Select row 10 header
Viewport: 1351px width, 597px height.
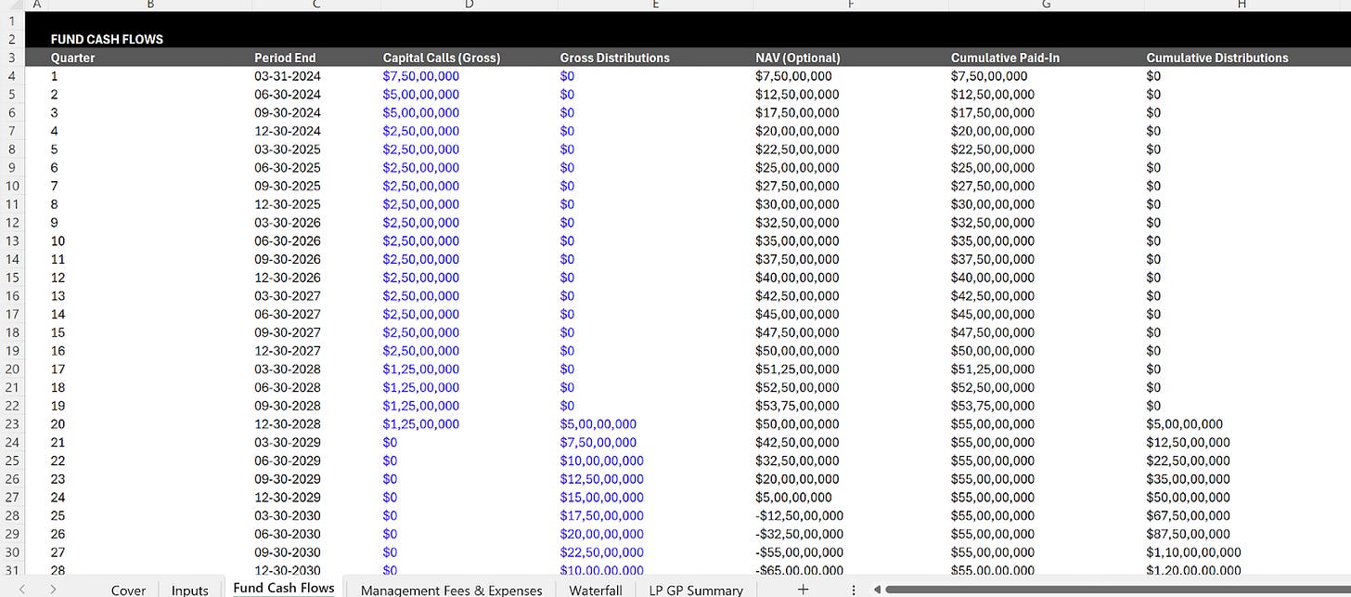pos(12,186)
